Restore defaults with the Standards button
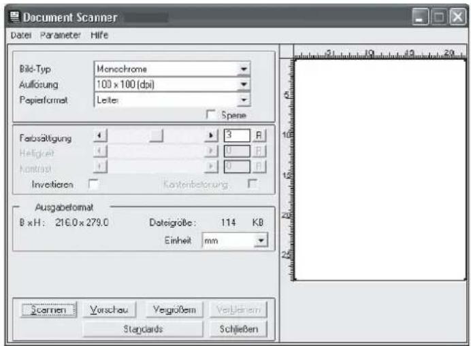The width and height of the screenshot is (471, 346). pyautogui.click(x=143, y=329)
